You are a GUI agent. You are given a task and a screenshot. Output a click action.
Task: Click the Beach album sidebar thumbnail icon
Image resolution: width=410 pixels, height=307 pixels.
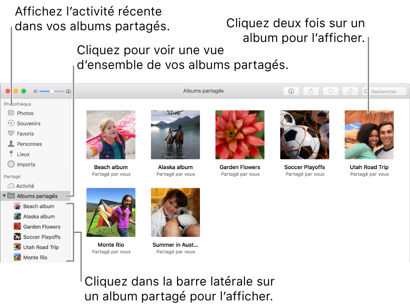coord(17,206)
